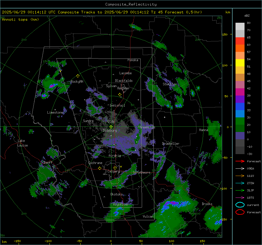
Task: Click the Calgary city label
Action: [x=114, y=171]
